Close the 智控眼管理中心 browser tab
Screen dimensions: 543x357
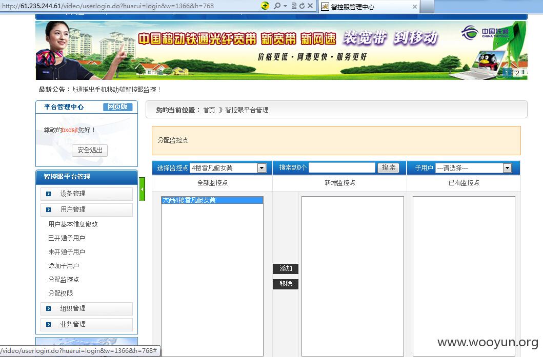coord(414,7)
